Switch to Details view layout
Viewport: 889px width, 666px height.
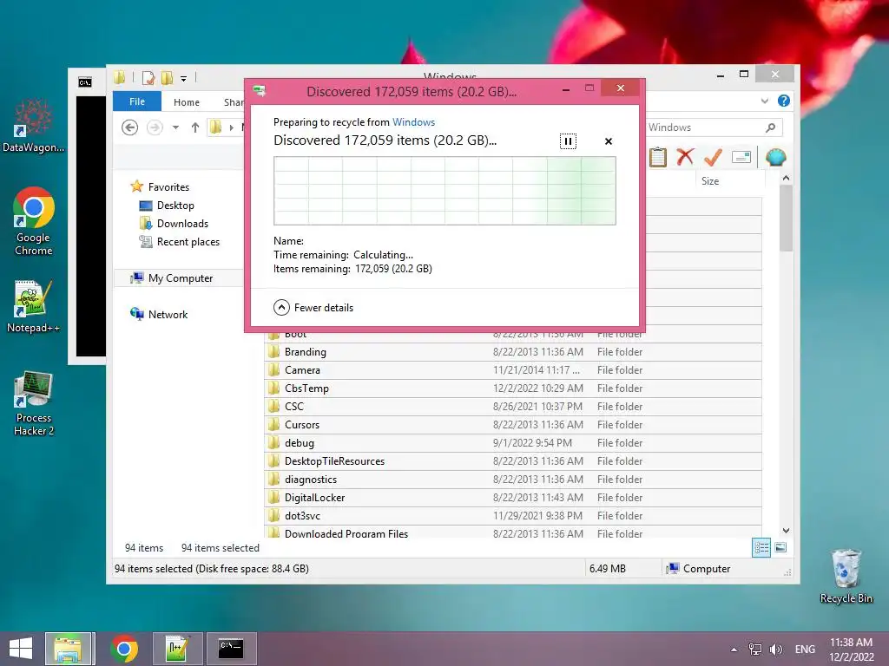coord(761,547)
